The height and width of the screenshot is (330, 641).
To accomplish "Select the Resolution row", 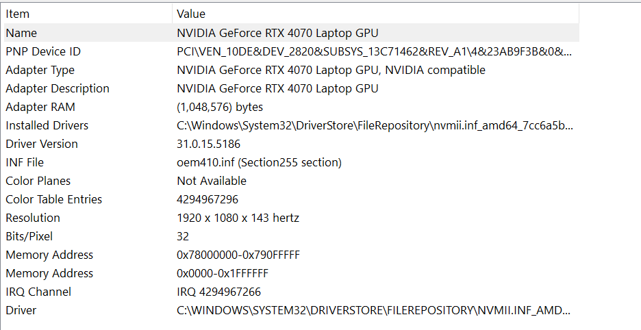I will (x=292, y=218).
